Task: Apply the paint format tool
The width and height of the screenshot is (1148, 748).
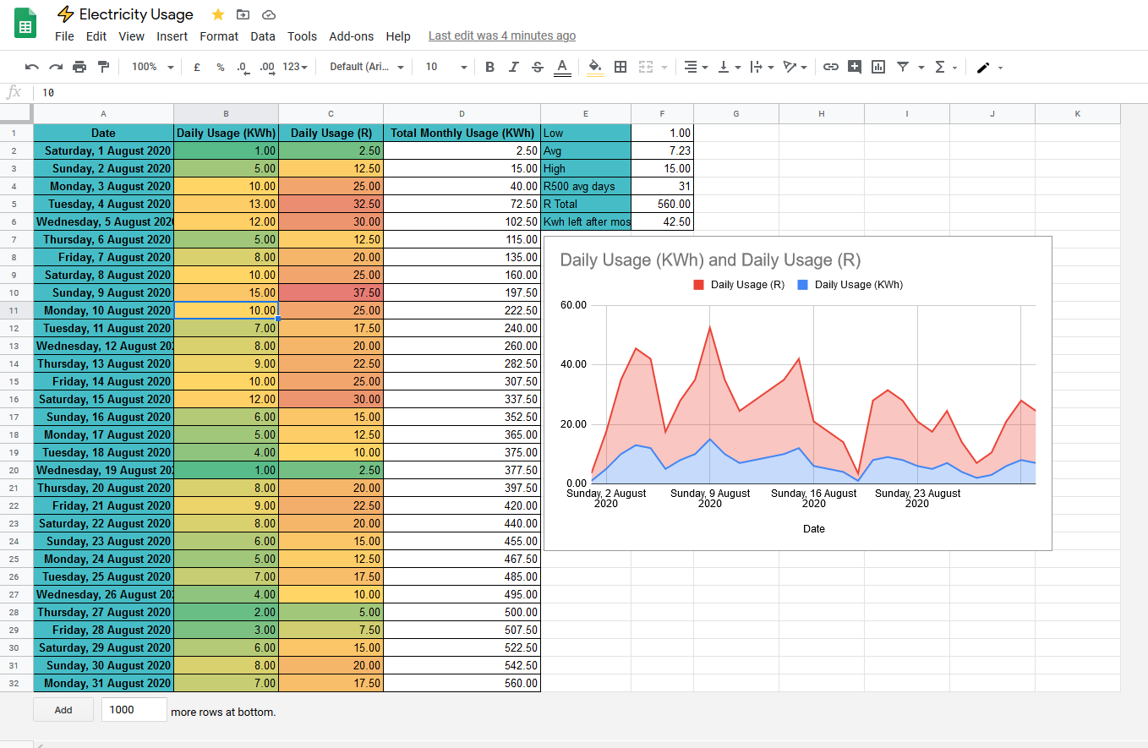Action: (x=101, y=66)
